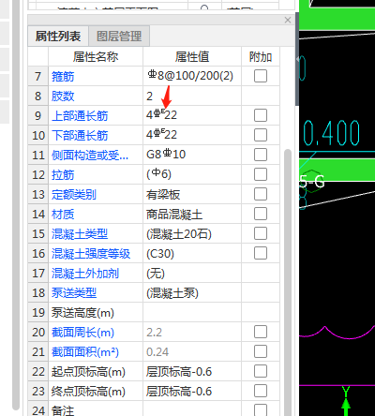
Task: Click the 截面周长(m) property name
Action: pos(82,332)
